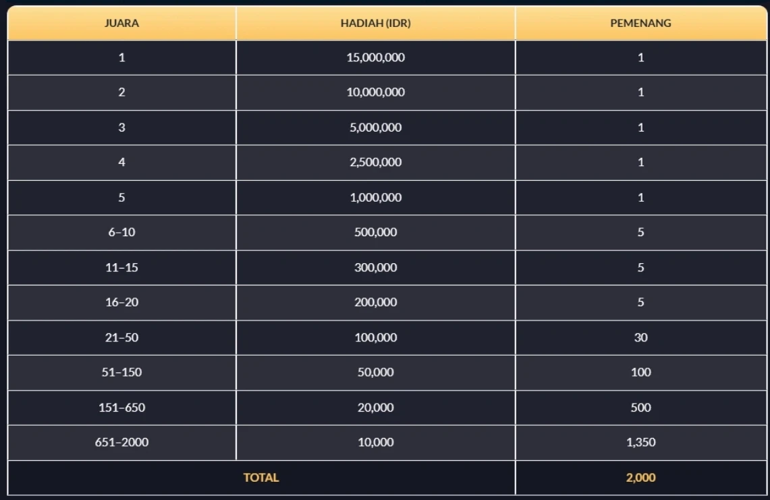Click the 2,500,000 prize amount
The image size is (770, 500).
375,163
